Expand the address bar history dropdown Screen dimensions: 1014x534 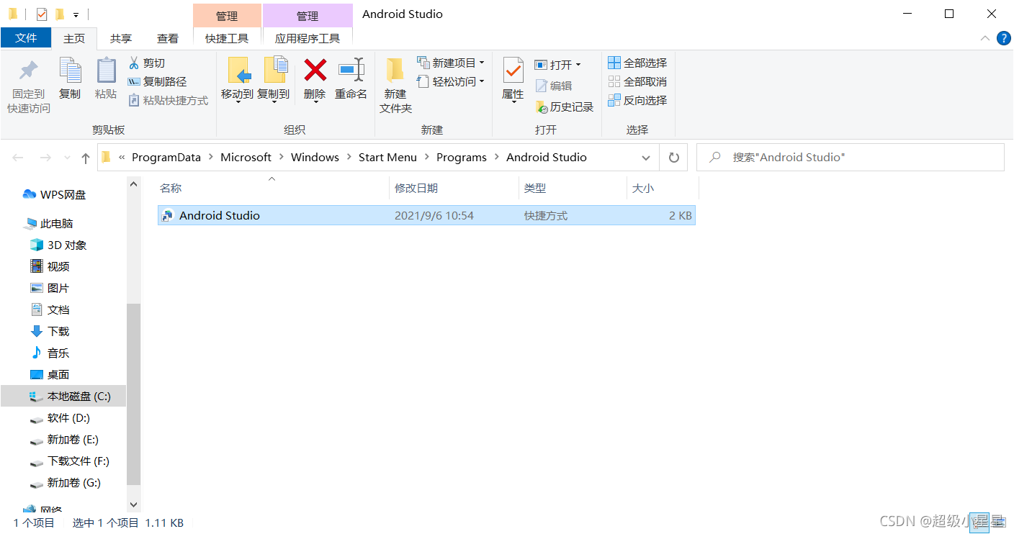(645, 158)
